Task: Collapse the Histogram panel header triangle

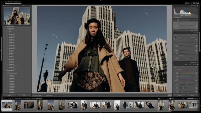Action: tap(198, 6)
